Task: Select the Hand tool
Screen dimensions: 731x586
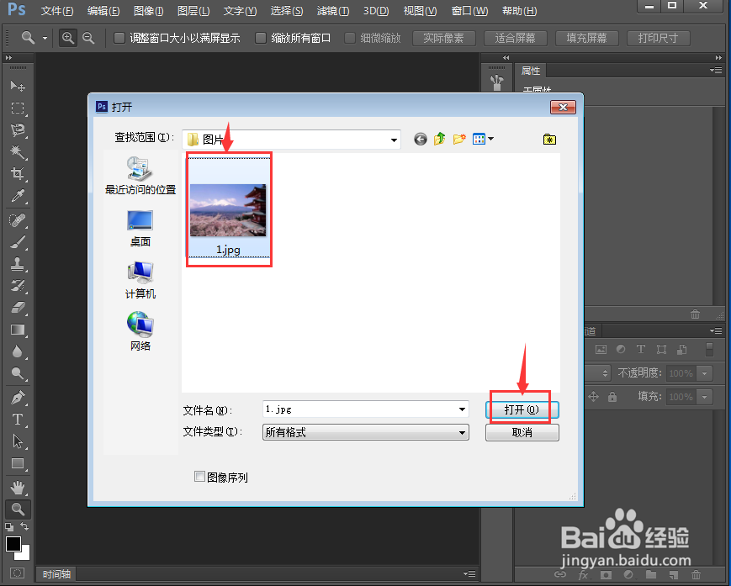Action: pos(18,486)
